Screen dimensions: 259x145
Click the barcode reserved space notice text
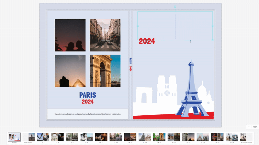88,114
